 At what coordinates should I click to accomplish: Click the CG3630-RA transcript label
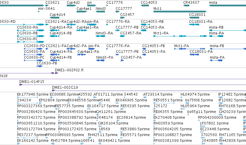tap(28, 27)
